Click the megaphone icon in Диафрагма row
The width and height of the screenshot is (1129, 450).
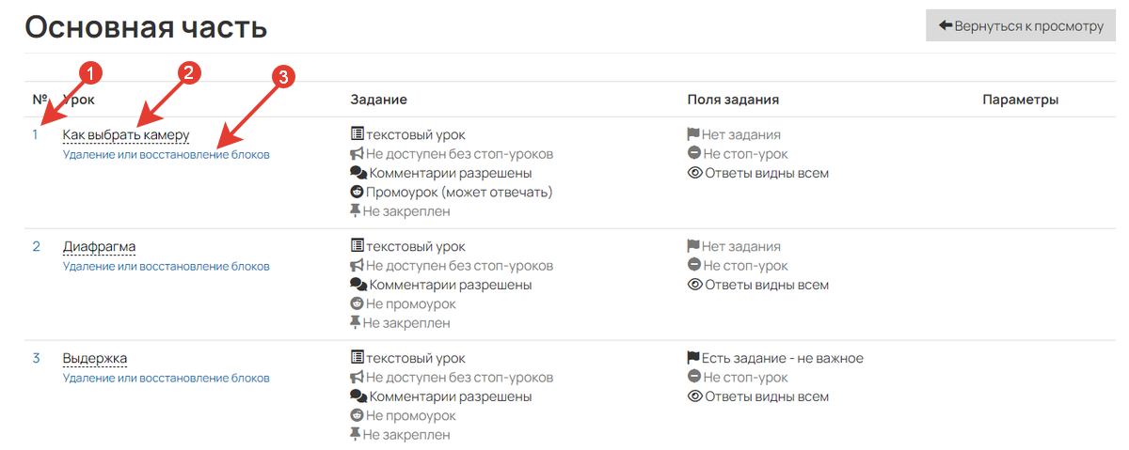(358, 266)
